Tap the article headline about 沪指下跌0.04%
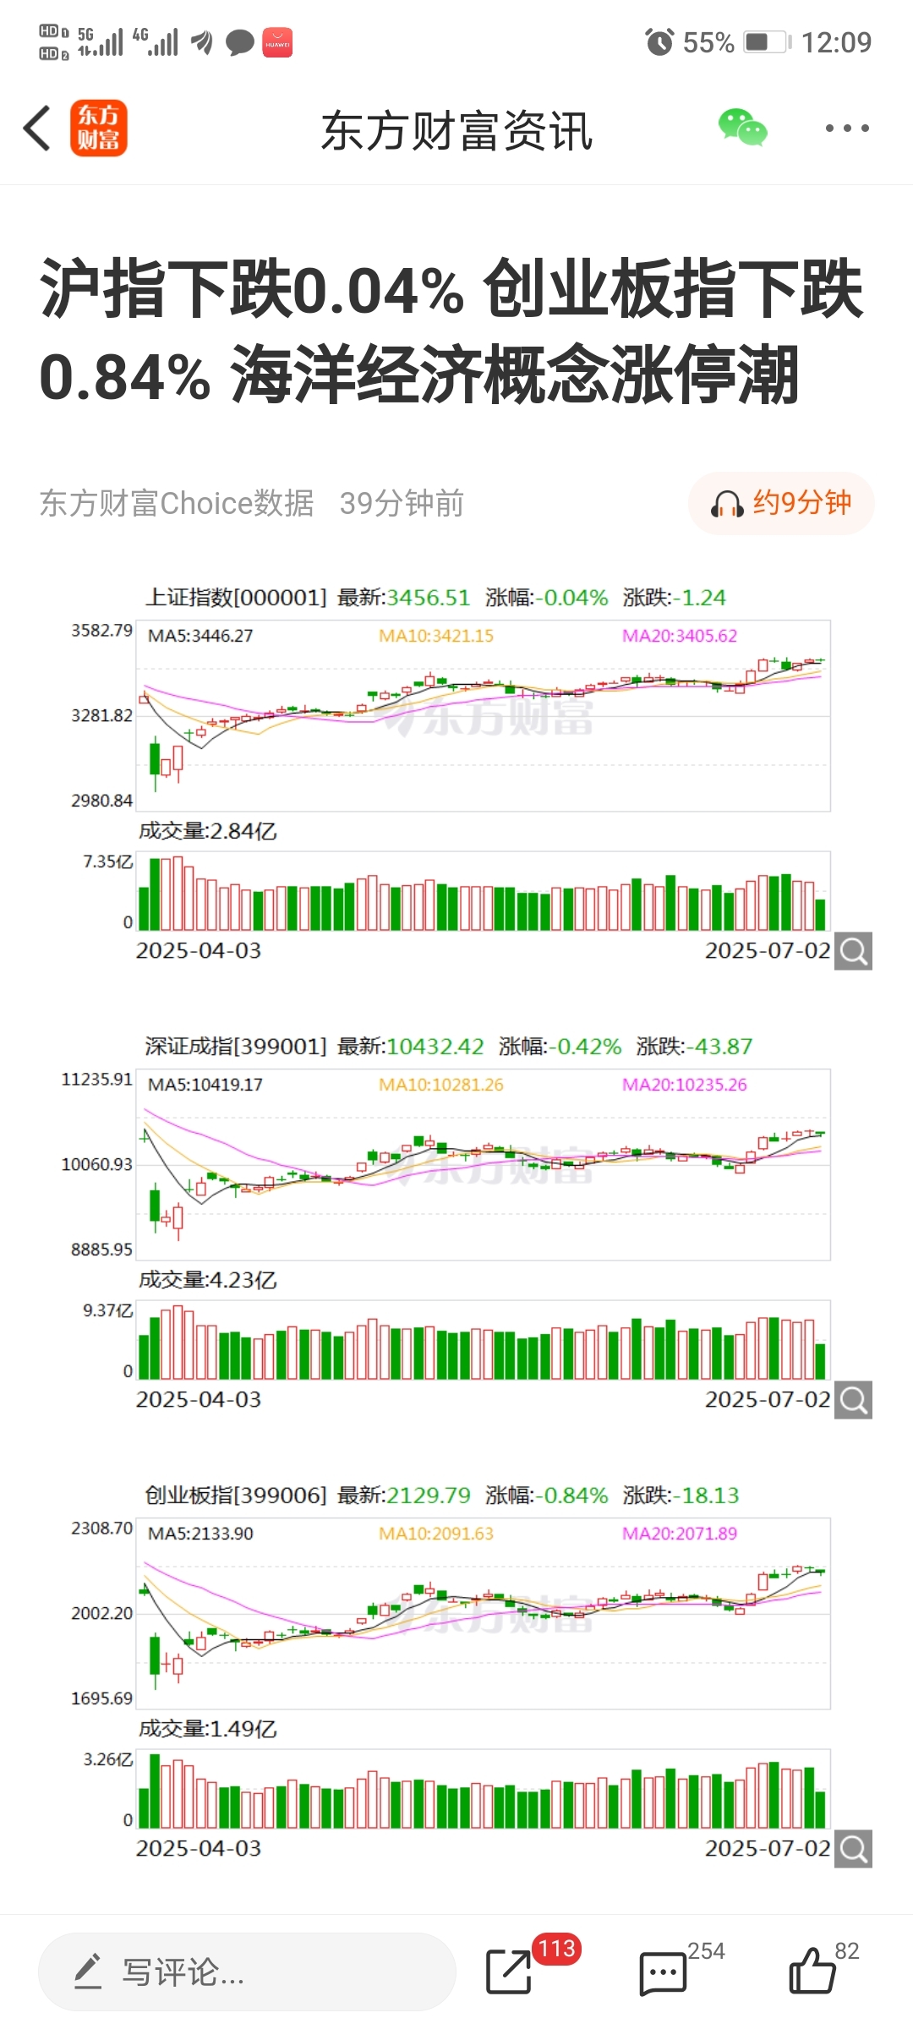913x2029 pixels. point(451,331)
